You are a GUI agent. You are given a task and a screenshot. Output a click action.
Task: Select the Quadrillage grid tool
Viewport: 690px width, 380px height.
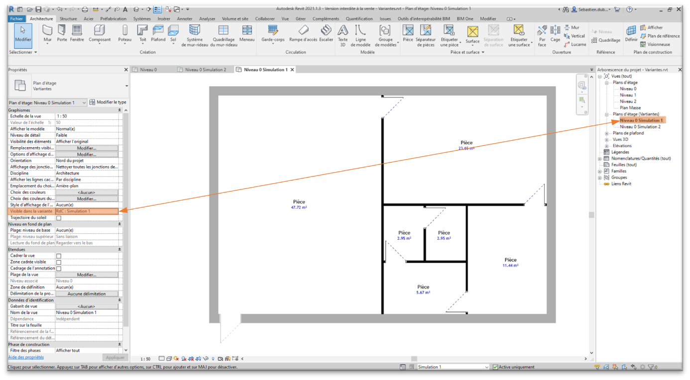(606, 40)
